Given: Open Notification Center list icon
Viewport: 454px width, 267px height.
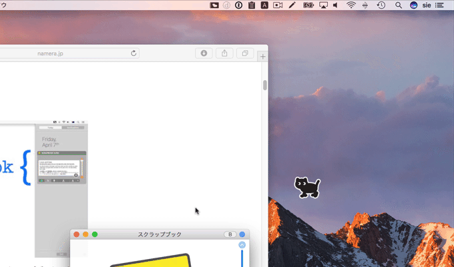Looking at the screenshot, I should coord(439,5).
